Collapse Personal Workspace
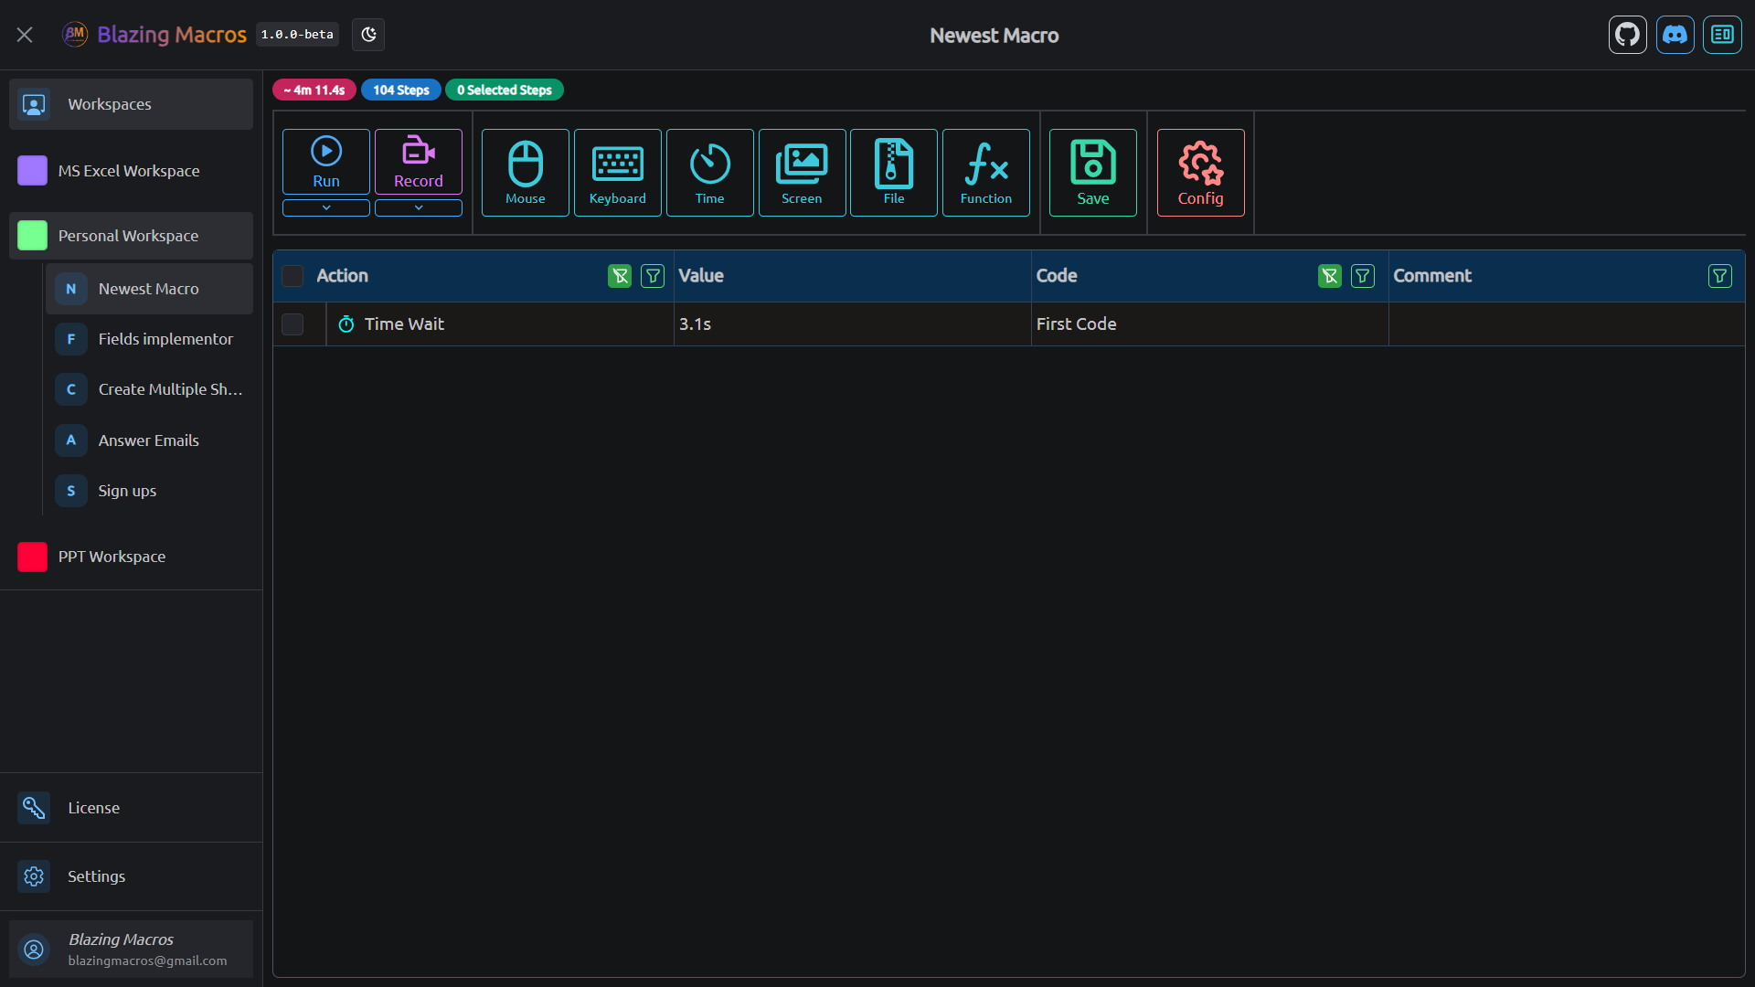The image size is (1755, 987). (x=131, y=236)
